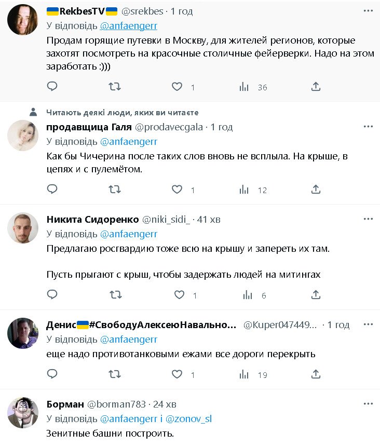The height and width of the screenshot is (447, 380).
Task: Open the three-dot menu on продавщица Галя's tweet
Action: click(x=368, y=127)
